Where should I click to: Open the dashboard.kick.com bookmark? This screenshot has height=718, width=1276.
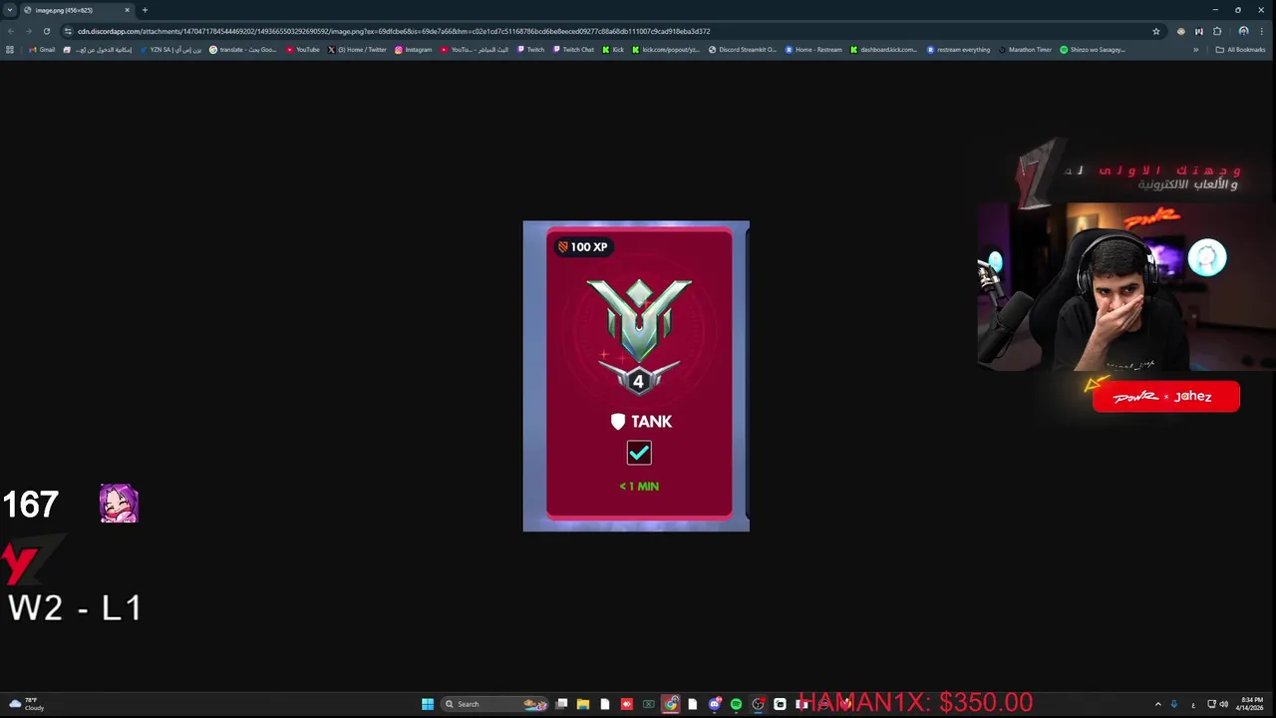(x=883, y=50)
